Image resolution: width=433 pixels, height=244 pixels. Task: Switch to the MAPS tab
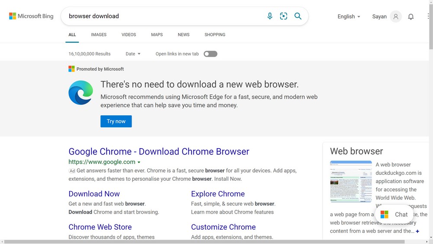pos(157,35)
